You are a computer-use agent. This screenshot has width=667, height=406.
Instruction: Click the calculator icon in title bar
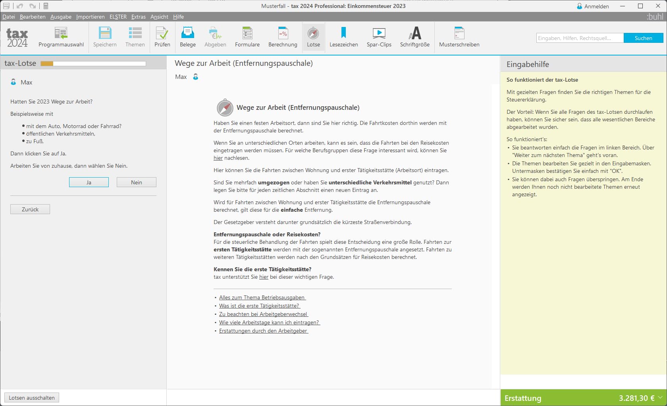click(46, 6)
